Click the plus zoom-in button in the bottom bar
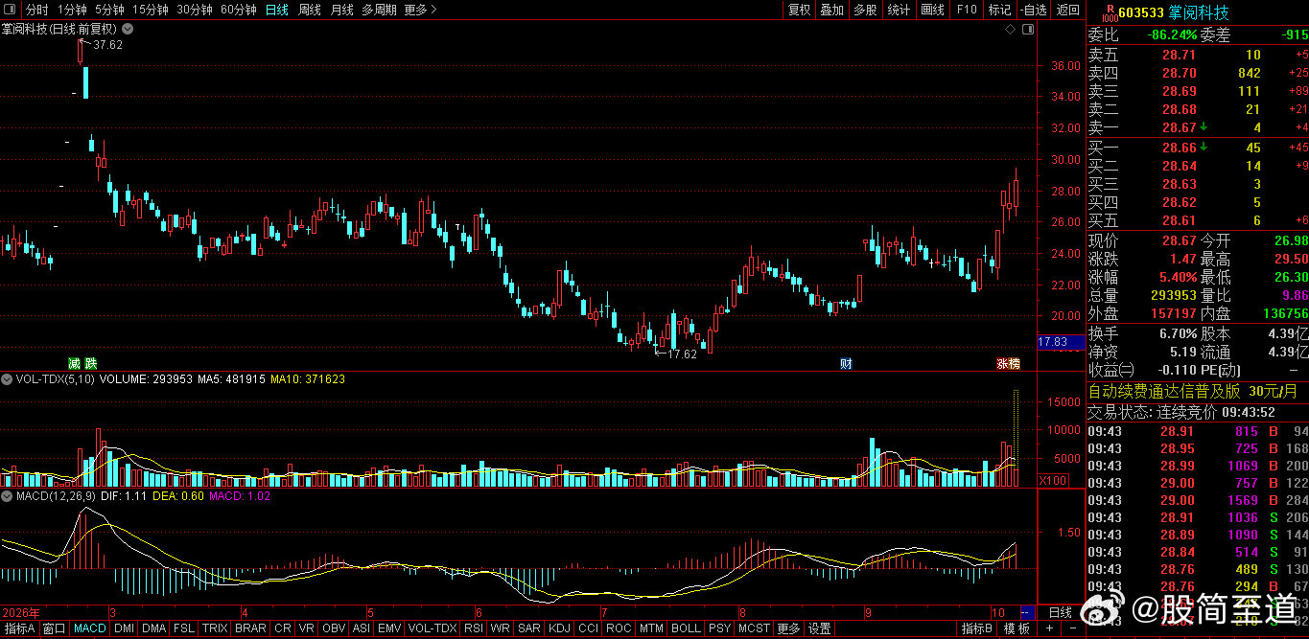The width and height of the screenshot is (1309, 639). pyautogui.click(x=1048, y=628)
